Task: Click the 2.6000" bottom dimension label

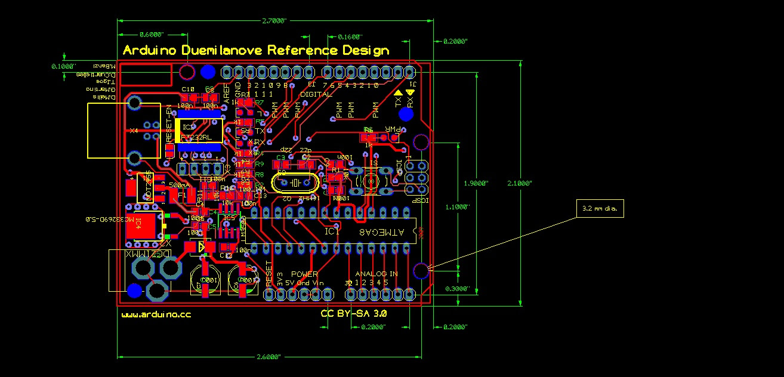Action: (x=267, y=357)
